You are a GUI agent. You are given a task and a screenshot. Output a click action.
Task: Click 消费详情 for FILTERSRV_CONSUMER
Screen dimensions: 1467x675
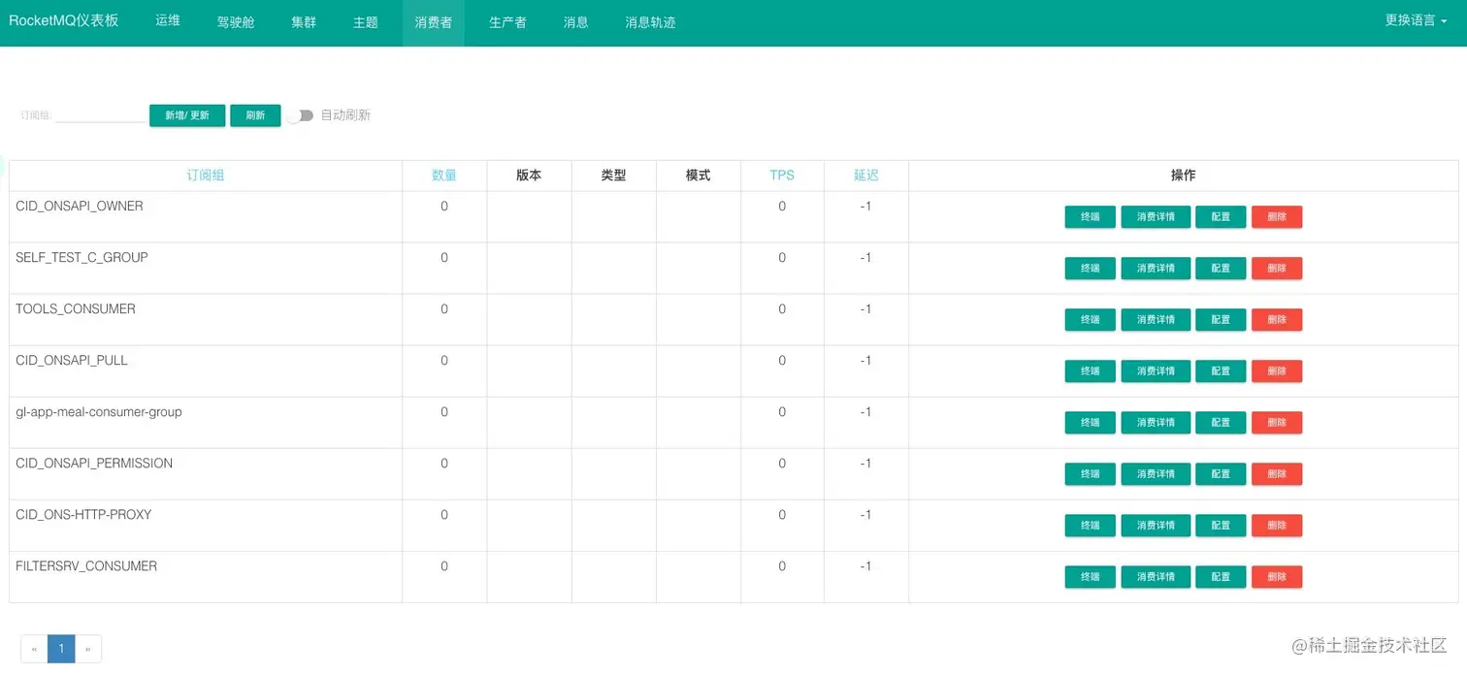click(1156, 577)
